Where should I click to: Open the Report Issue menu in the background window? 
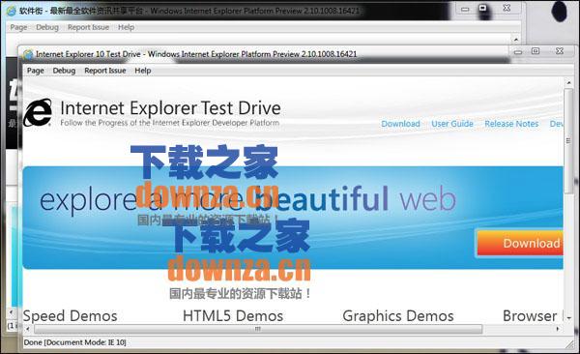[88, 27]
